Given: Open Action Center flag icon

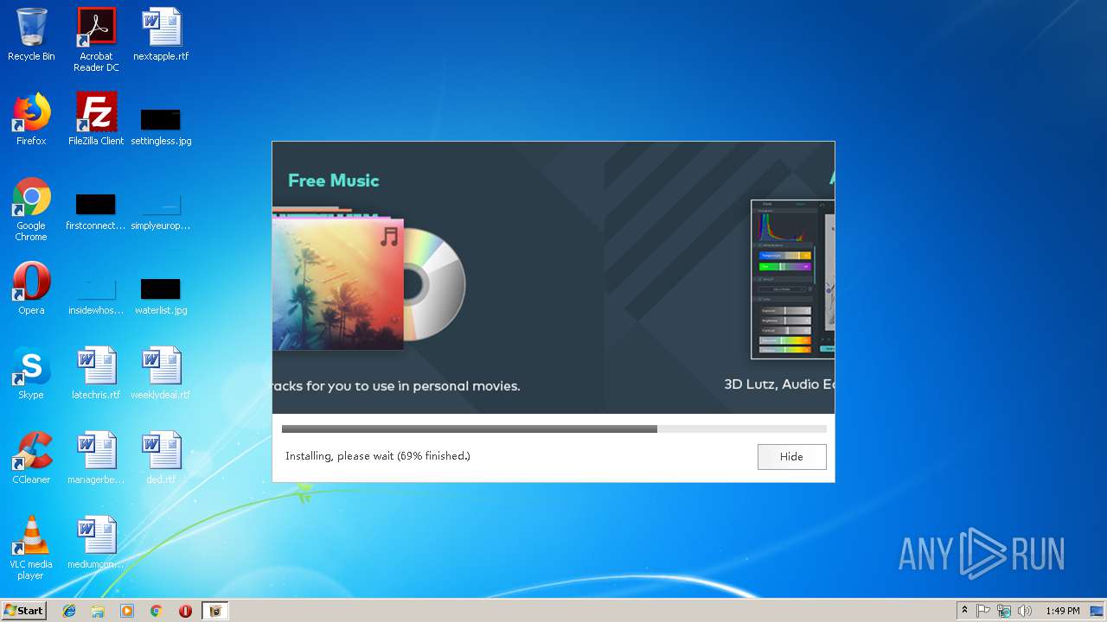Looking at the screenshot, I should [x=983, y=611].
